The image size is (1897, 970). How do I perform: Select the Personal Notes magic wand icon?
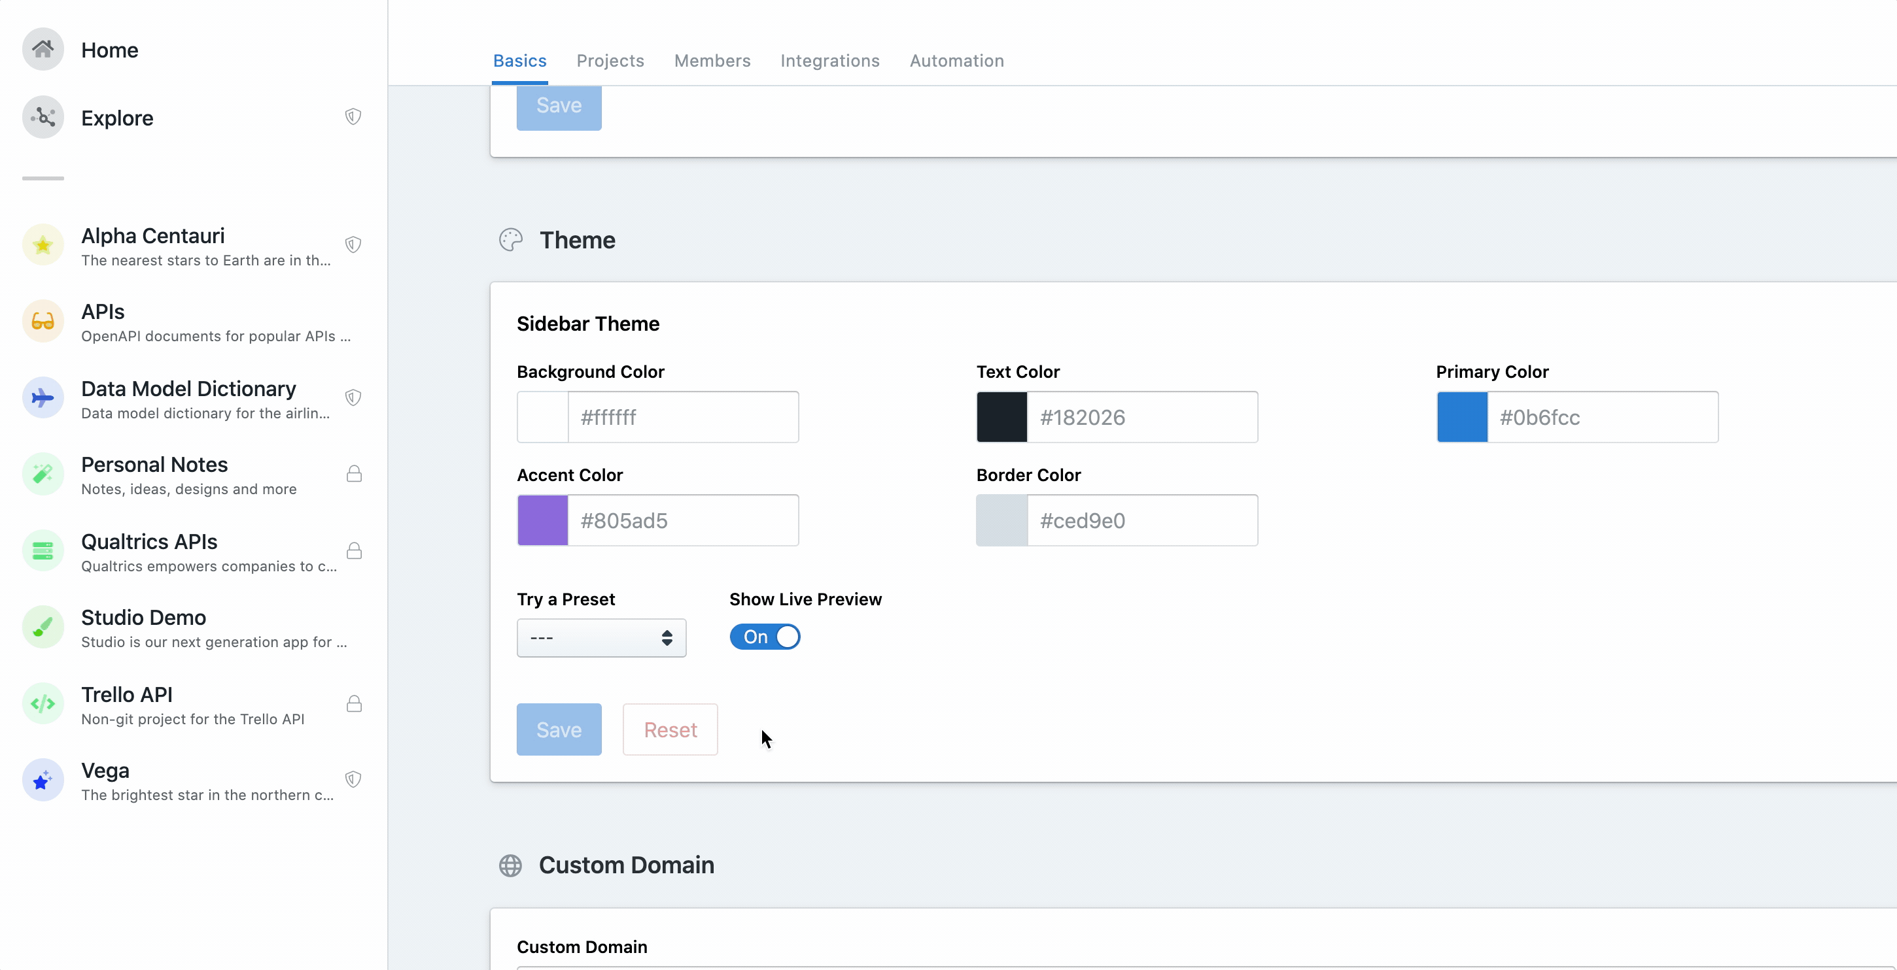[42, 474]
